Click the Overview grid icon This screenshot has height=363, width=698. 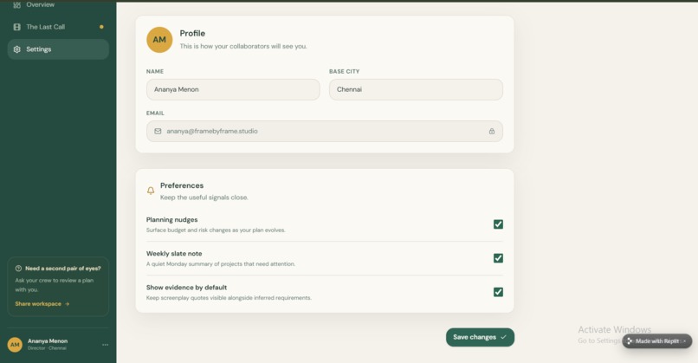(x=17, y=5)
